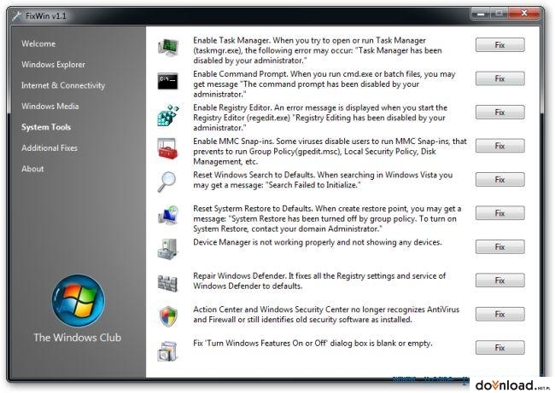555x393 pixels.
Task: Click the Registry Editor cubes icon
Action: click(x=168, y=115)
